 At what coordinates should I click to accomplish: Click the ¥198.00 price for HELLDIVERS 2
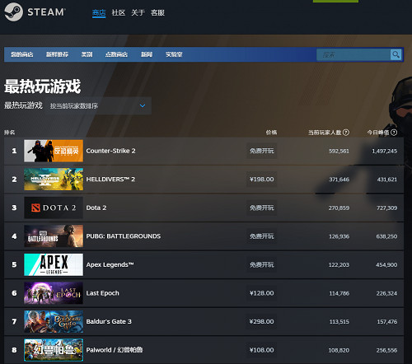[x=262, y=180]
